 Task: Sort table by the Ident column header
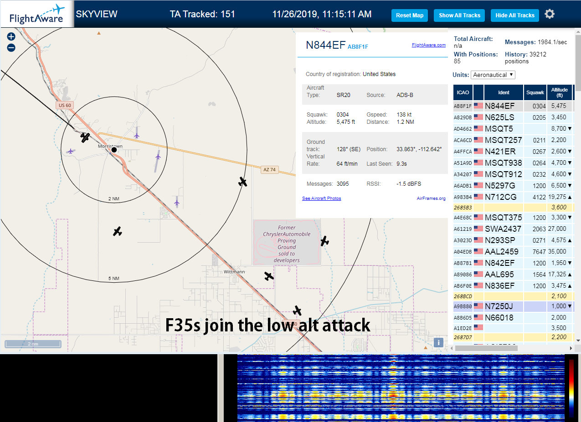click(x=504, y=92)
